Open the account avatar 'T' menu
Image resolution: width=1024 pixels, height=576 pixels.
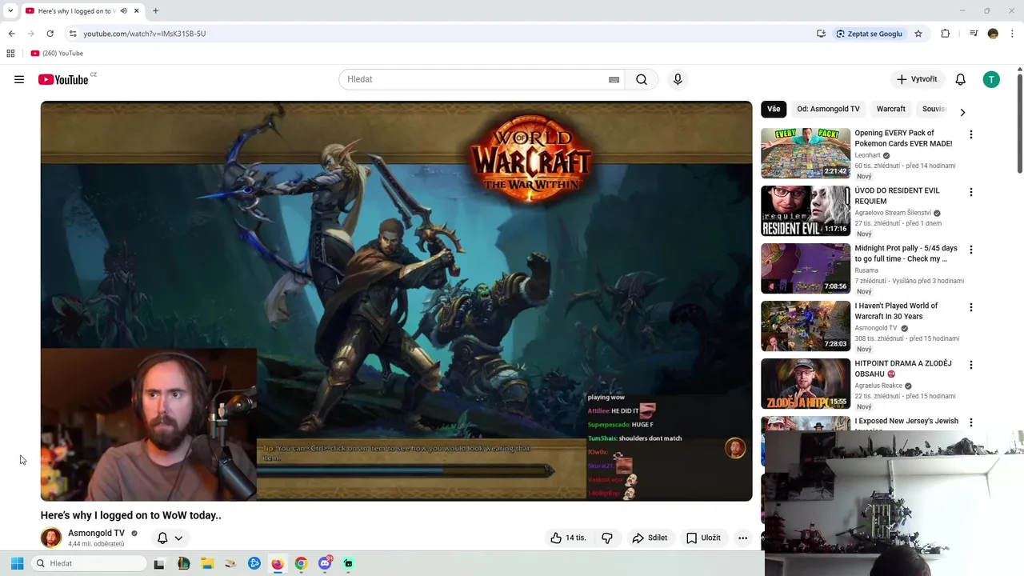pyautogui.click(x=991, y=79)
